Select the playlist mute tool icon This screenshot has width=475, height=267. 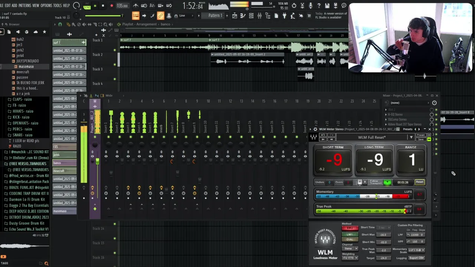84,24
